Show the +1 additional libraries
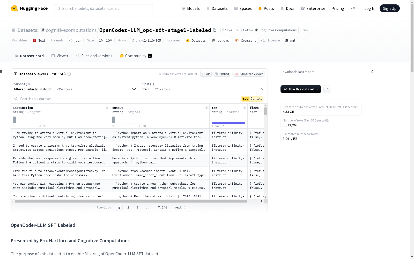This screenshot has height=259, width=414. tap(263, 40)
